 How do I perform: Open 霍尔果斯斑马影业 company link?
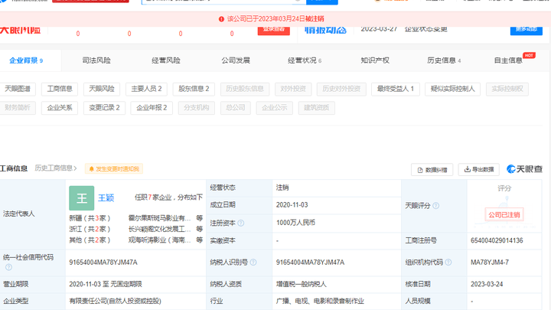(x=159, y=218)
